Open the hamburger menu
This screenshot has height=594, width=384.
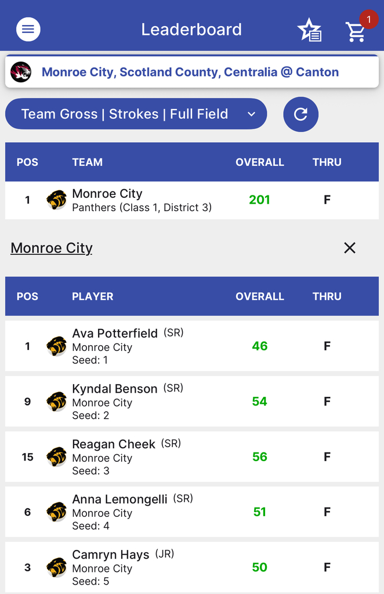click(x=28, y=29)
